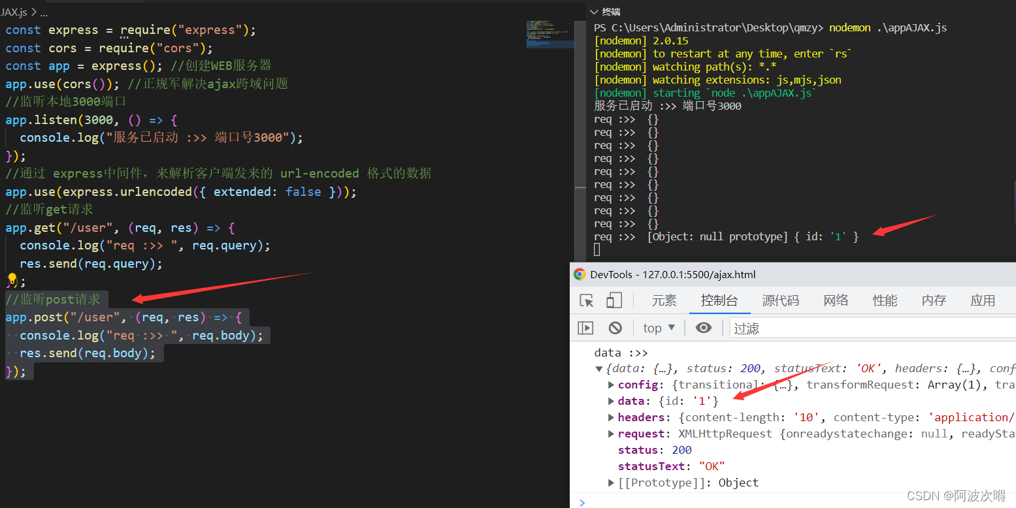
Task: Click the express.urlencoded code line
Action: (181, 192)
